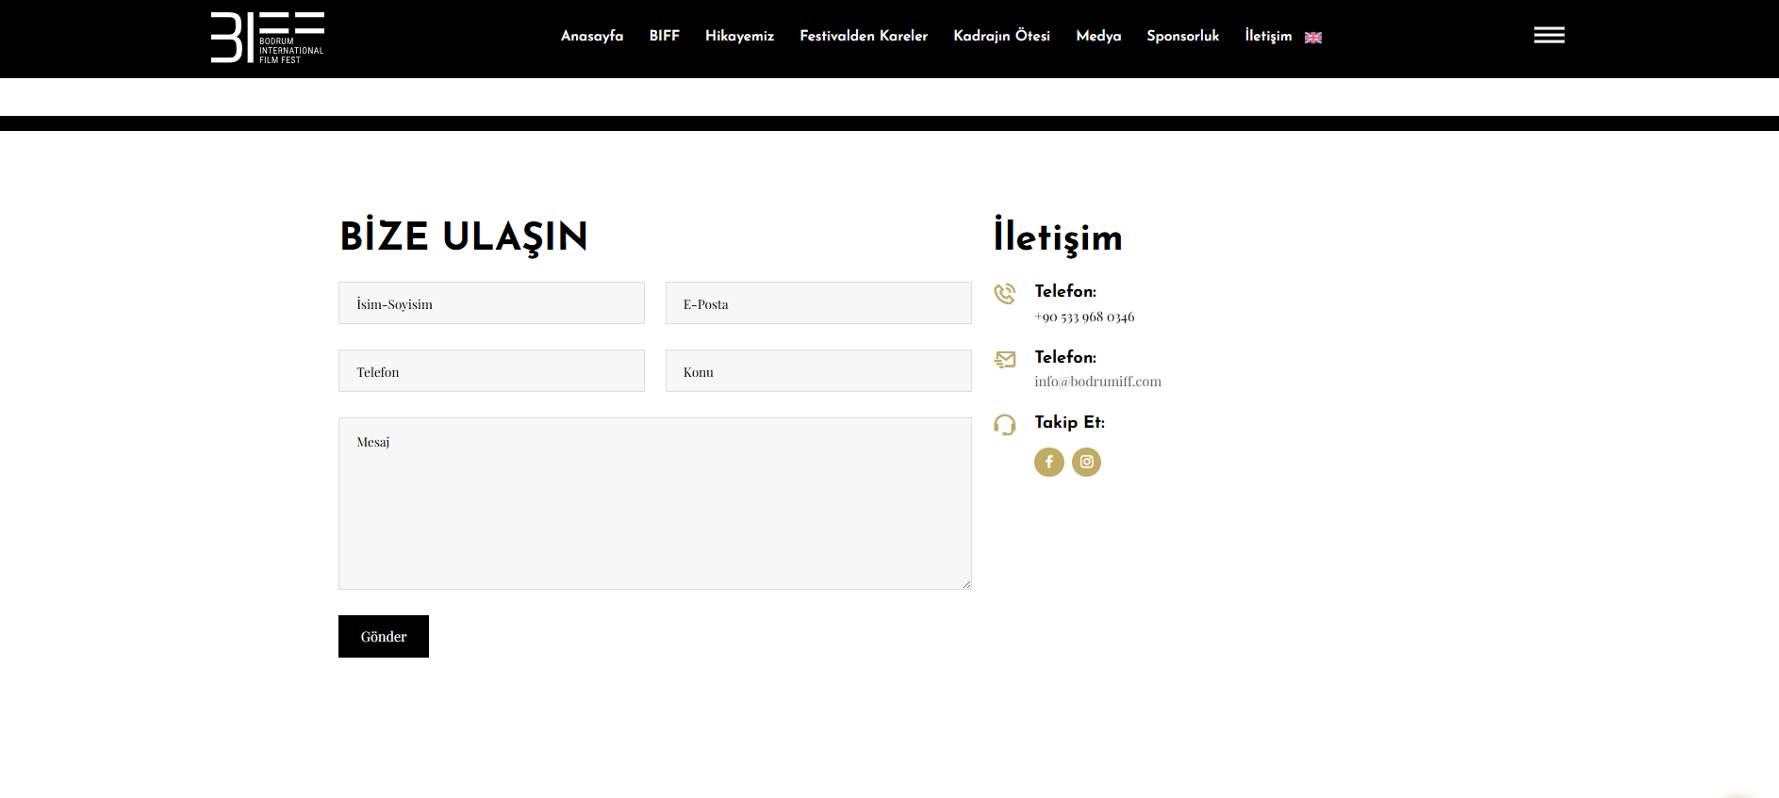Go to Anasayfa menu item

click(x=591, y=36)
